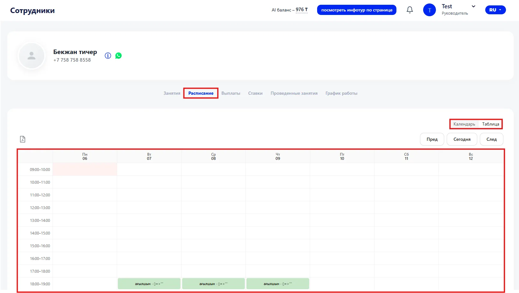Select the Расписание tab

201,93
